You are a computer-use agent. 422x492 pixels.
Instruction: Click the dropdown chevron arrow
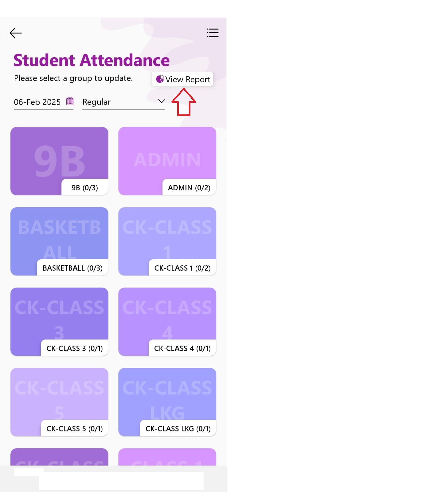(x=162, y=101)
